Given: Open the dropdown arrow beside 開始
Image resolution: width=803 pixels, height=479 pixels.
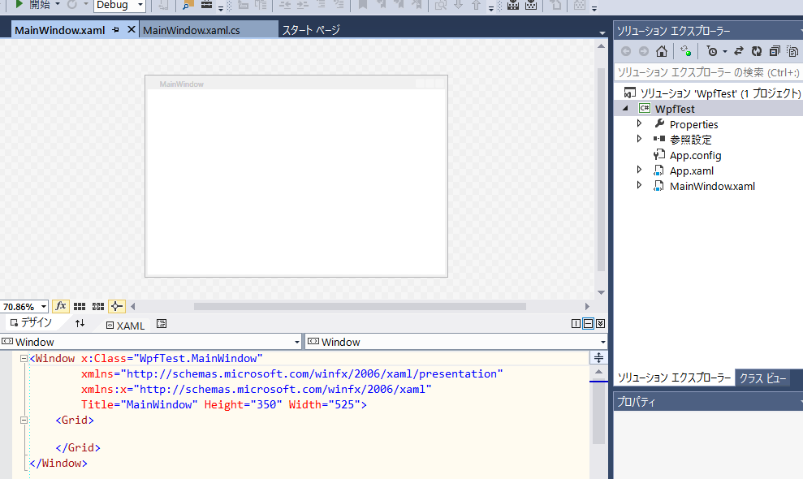Looking at the screenshot, I should pyautogui.click(x=58, y=5).
